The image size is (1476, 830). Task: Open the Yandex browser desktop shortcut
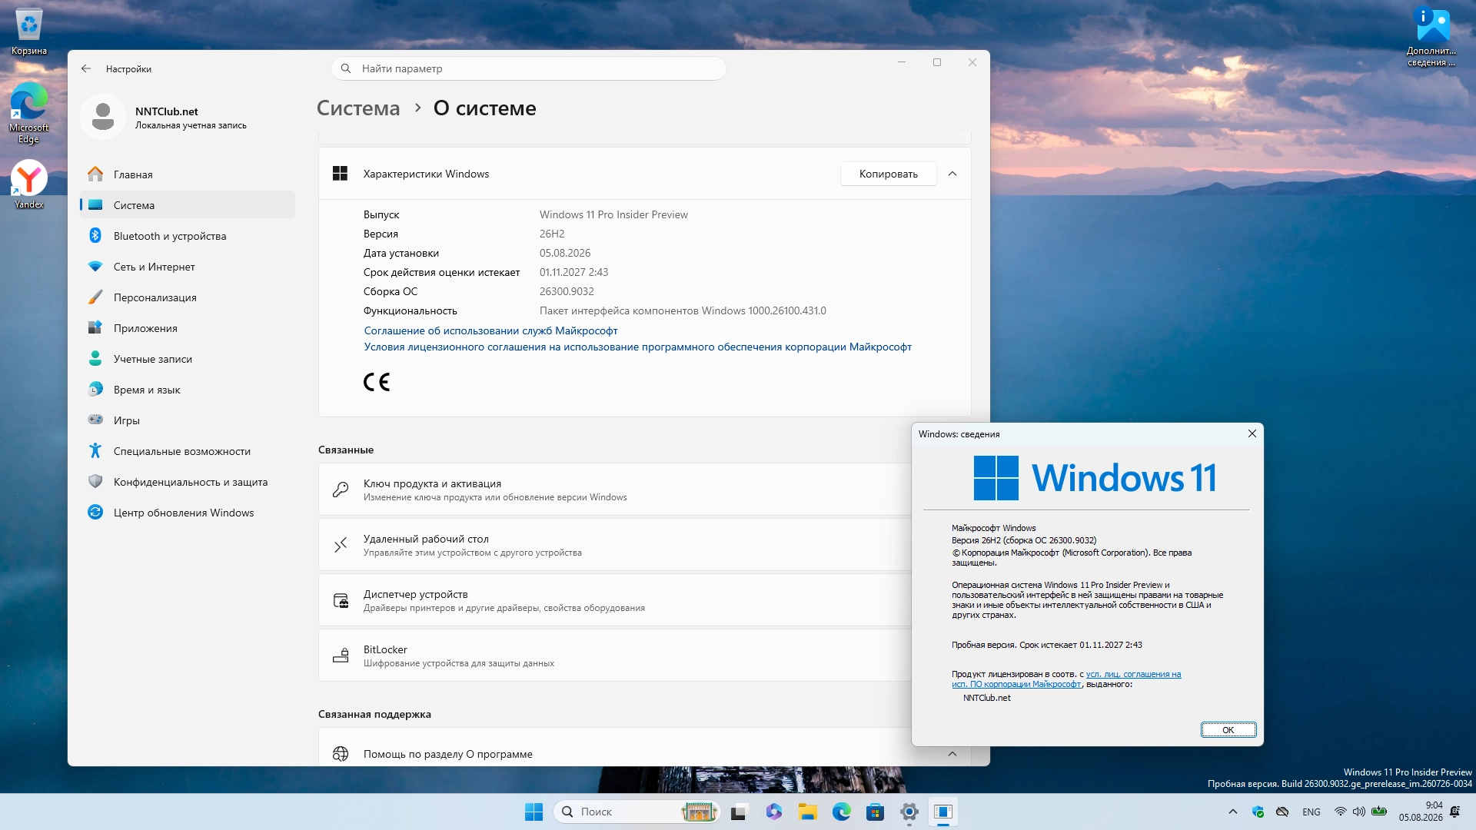(29, 184)
